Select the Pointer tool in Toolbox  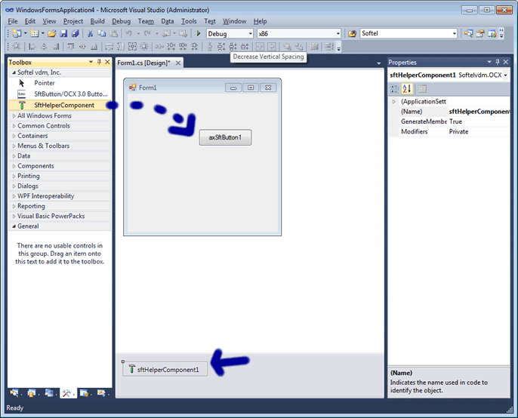[x=44, y=83]
